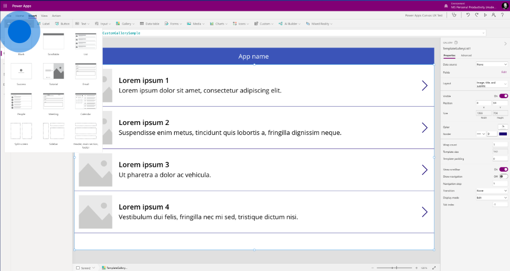Expand the Data source dropdown
Screen dimensions: 510x271
coord(492,64)
